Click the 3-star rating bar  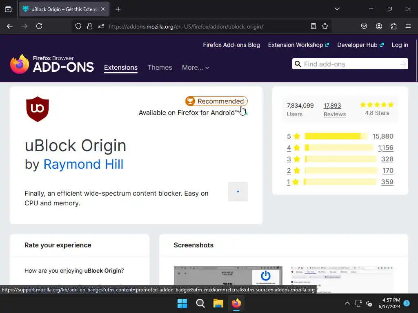[340, 159]
